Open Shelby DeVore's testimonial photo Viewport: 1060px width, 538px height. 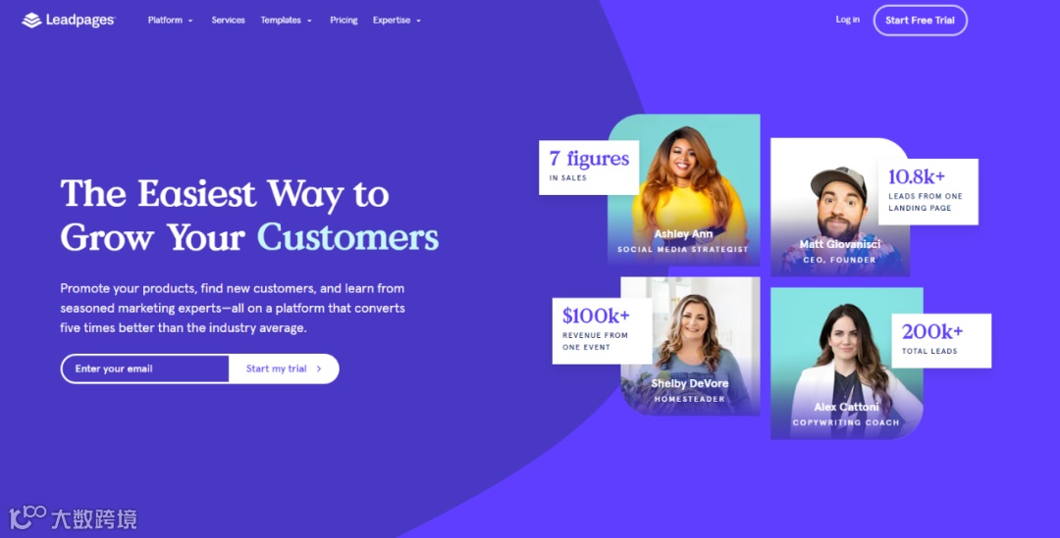690,346
